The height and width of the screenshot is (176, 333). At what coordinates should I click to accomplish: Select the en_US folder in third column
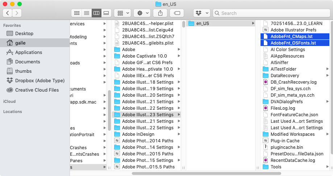click(x=221, y=23)
